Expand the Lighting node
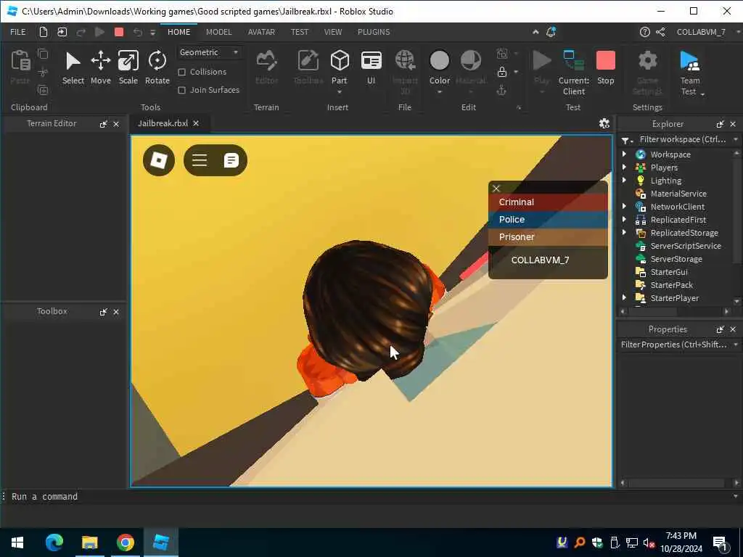Screen dimensions: 743x557 (624, 181)
